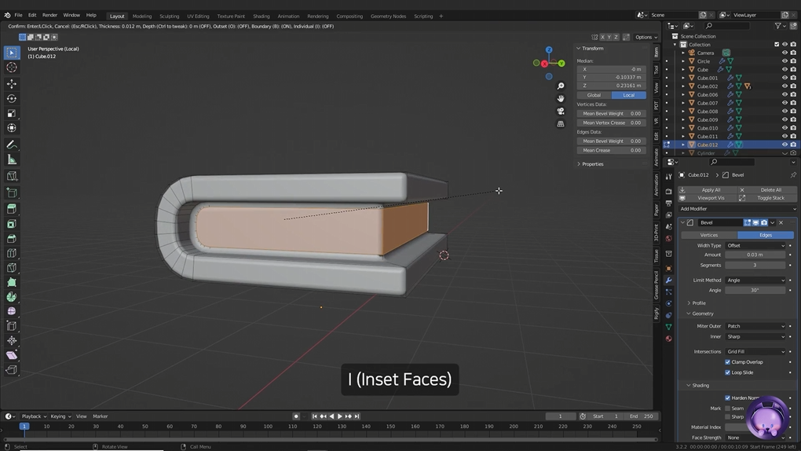Switch to the Sculpting workspace tab
The width and height of the screenshot is (801, 451).
click(169, 16)
